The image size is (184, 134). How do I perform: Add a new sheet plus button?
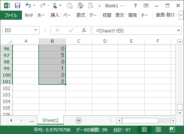coord(79,120)
